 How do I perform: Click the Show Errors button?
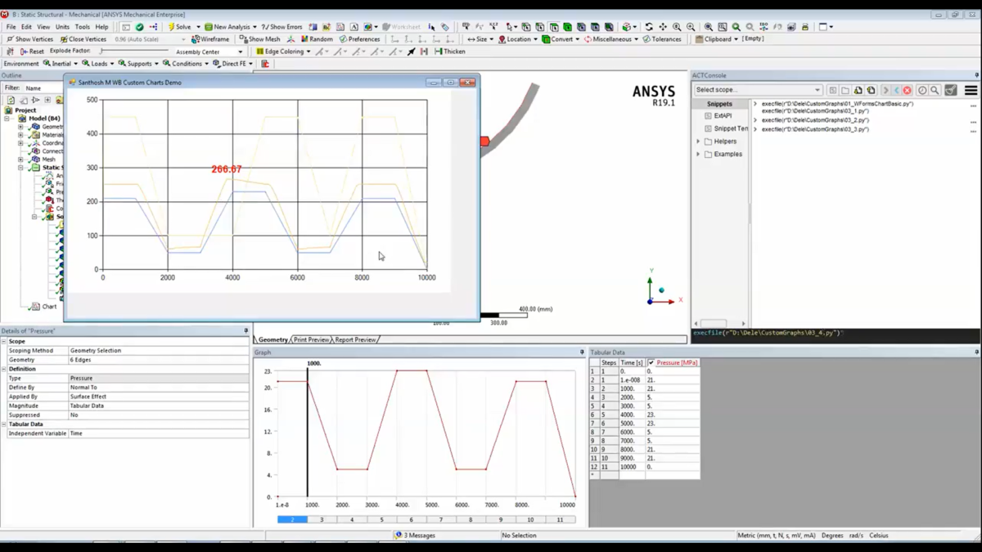click(282, 27)
